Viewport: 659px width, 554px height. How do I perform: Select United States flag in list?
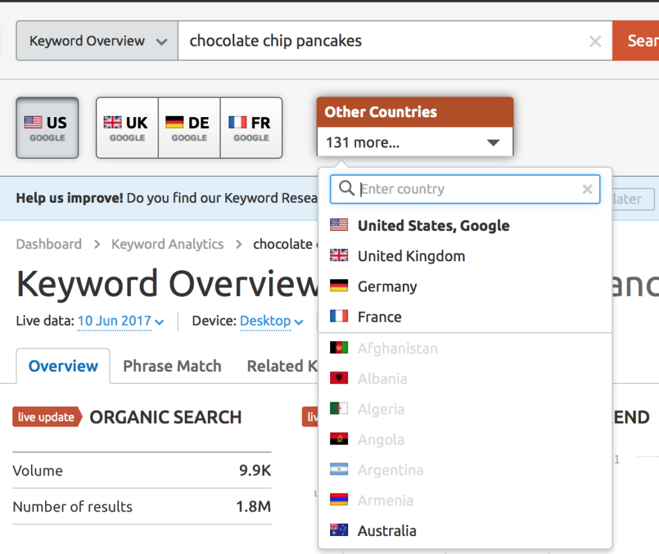tap(339, 225)
